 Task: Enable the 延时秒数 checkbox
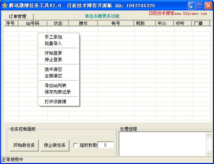[76, 145]
